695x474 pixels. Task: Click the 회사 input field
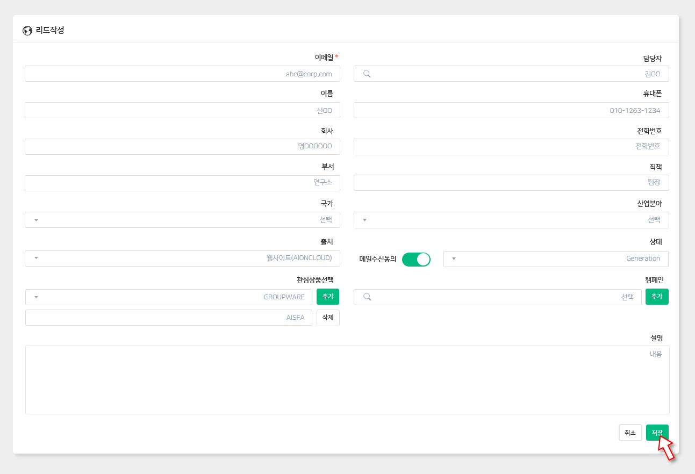click(x=182, y=147)
